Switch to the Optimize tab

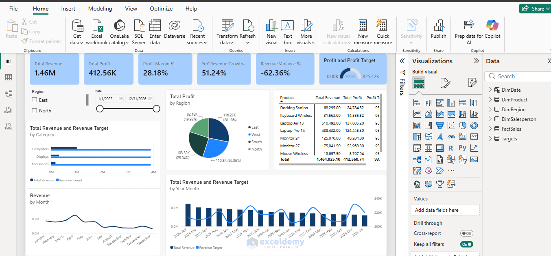(x=161, y=9)
